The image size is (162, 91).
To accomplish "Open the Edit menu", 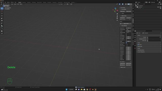I will (5, 2).
